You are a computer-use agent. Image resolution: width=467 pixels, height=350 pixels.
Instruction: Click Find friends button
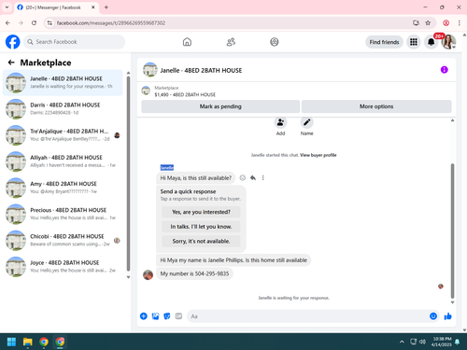point(384,42)
